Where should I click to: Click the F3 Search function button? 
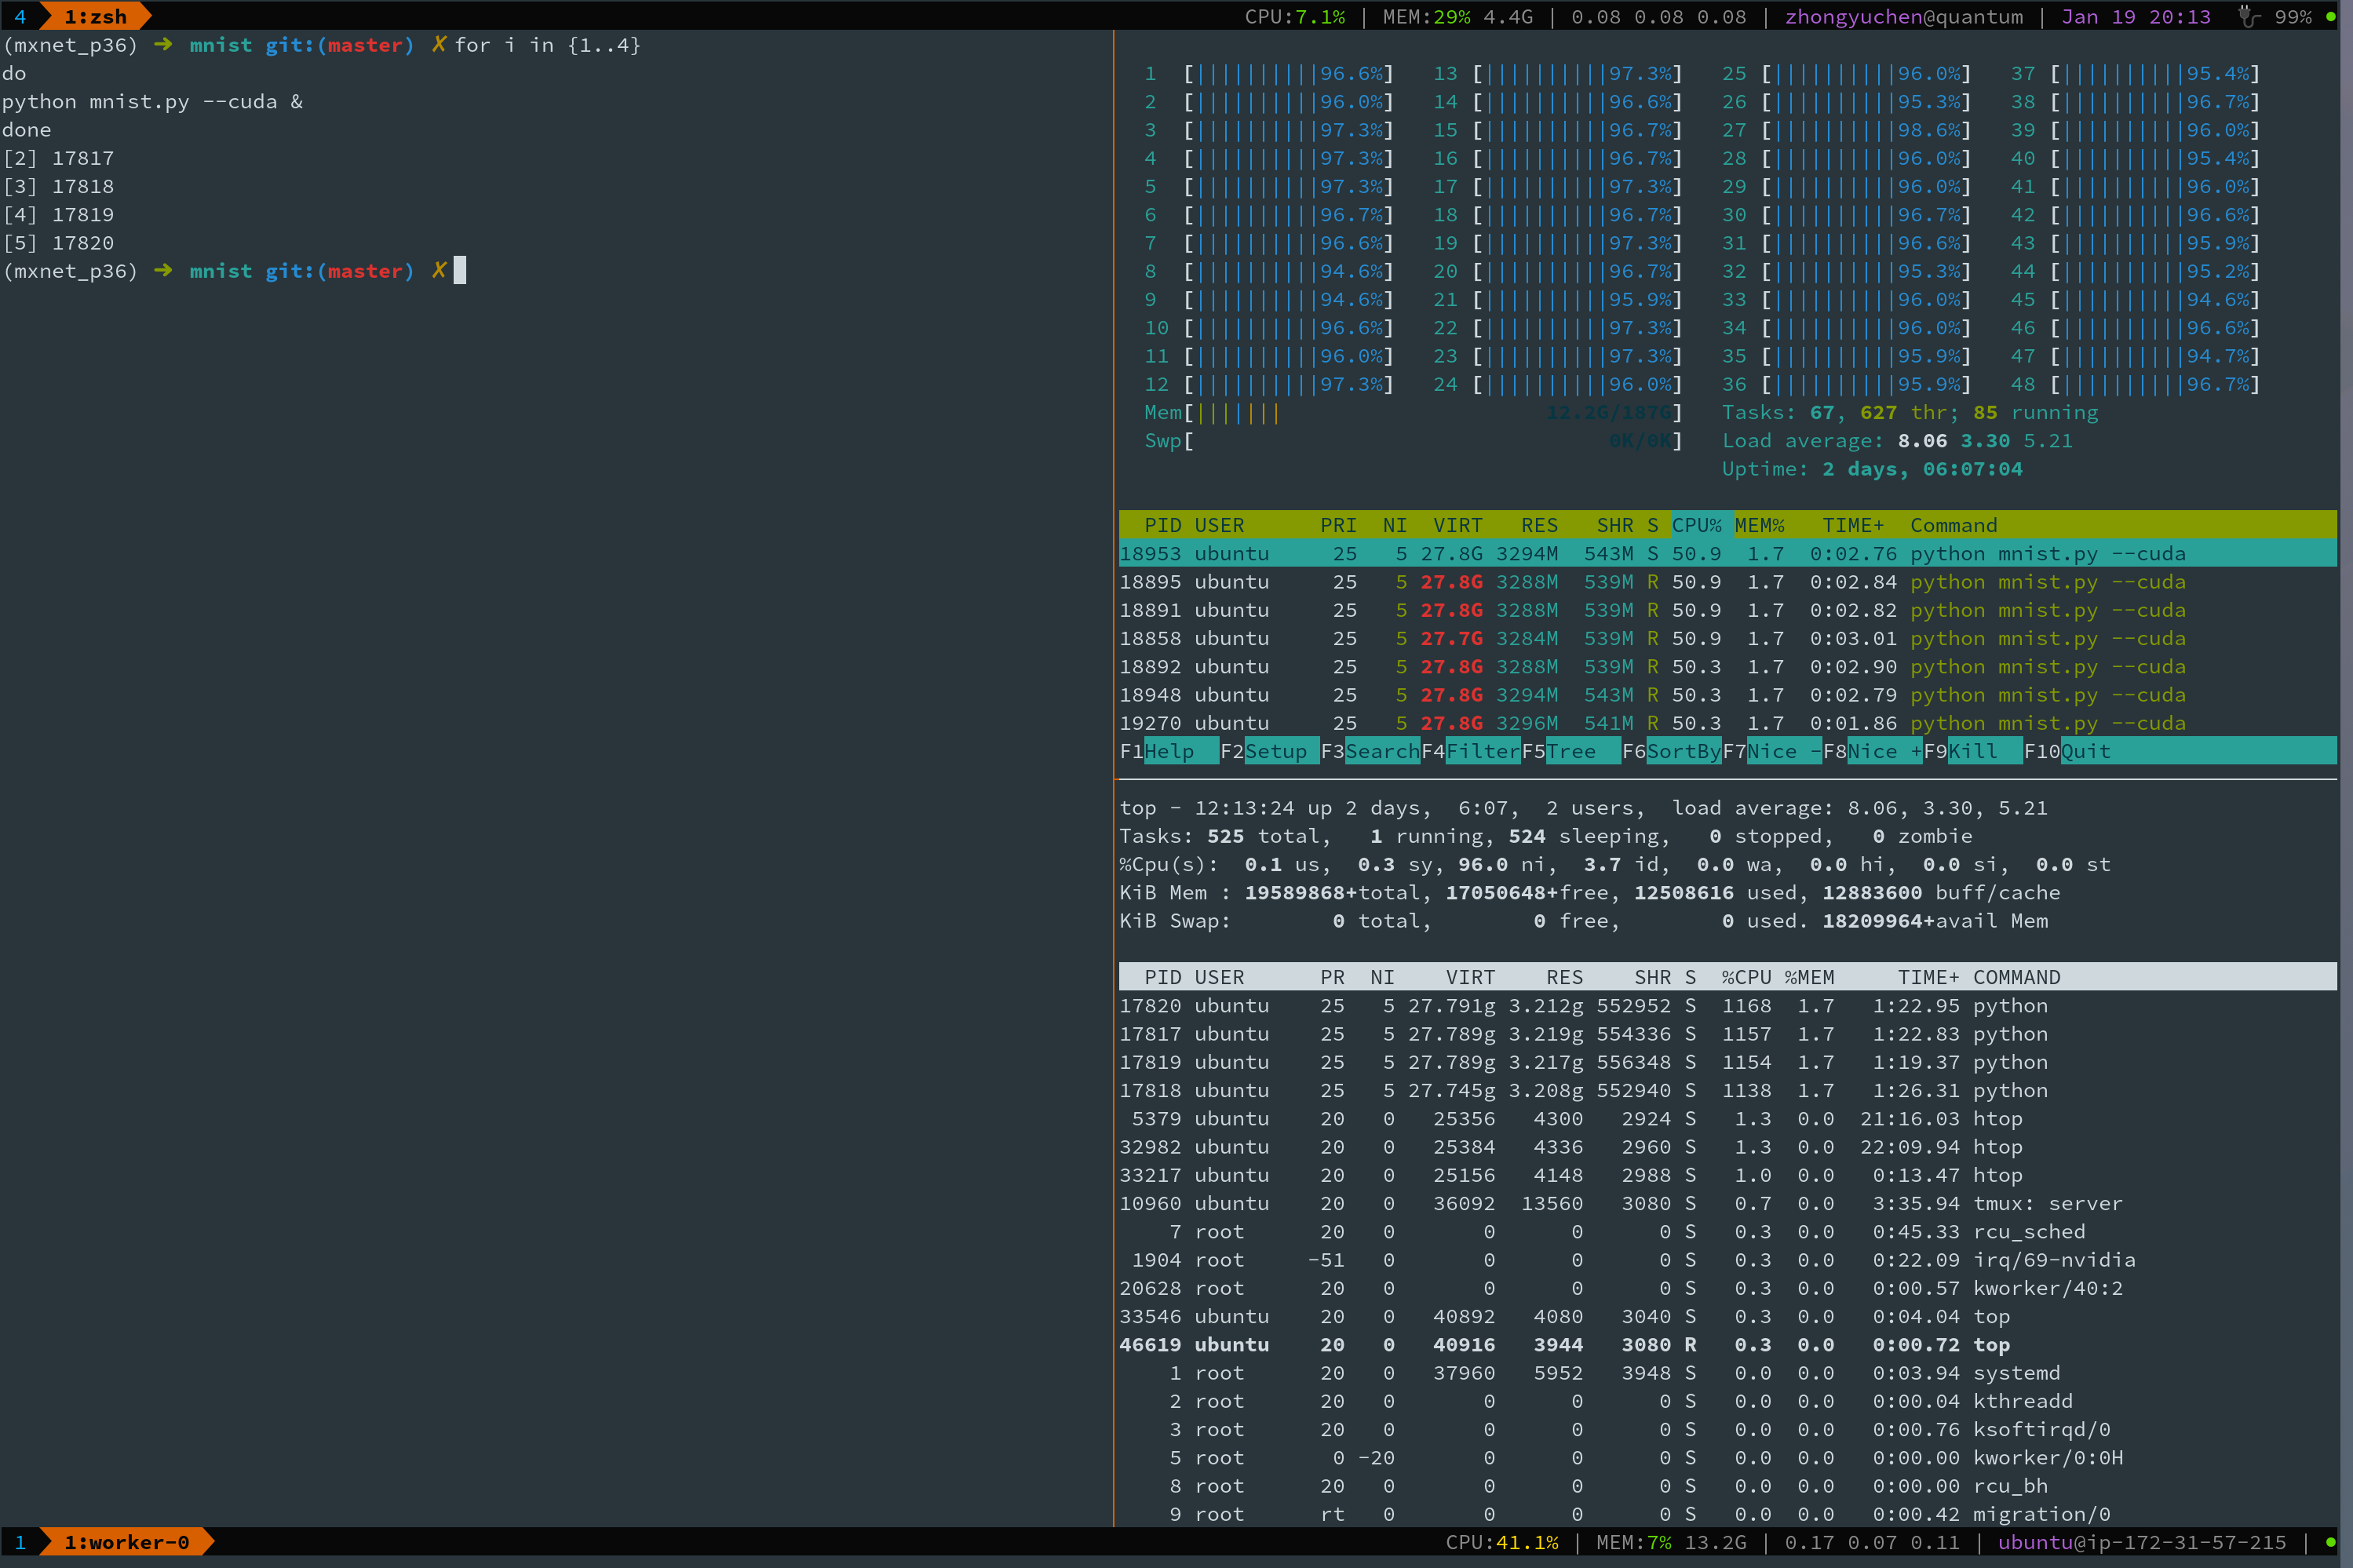click(x=1381, y=751)
